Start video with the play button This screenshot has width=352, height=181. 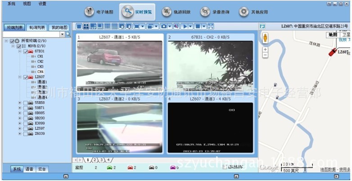(x=185, y=26)
